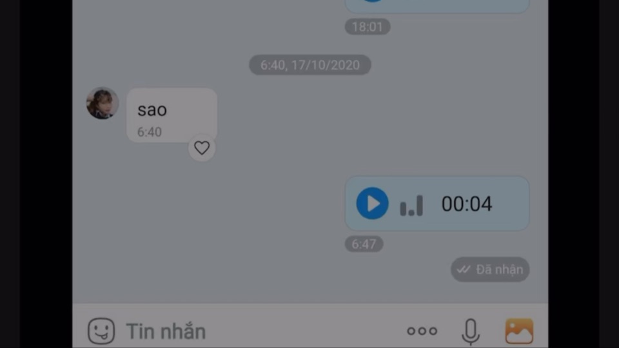Viewport: 619px width, 348px height.
Task: Tap the microphone voice record icon
Action: pyautogui.click(x=471, y=331)
